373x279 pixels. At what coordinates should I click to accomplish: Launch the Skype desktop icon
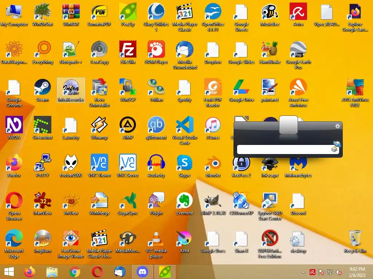click(x=185, y=166)
